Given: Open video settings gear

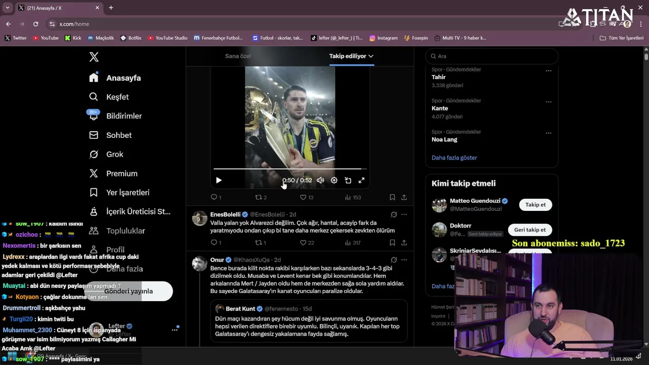Looking at the screenshot, I should pyautogui.click(x=334, y=180).
